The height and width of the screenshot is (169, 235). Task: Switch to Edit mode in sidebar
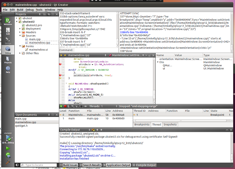8,31
